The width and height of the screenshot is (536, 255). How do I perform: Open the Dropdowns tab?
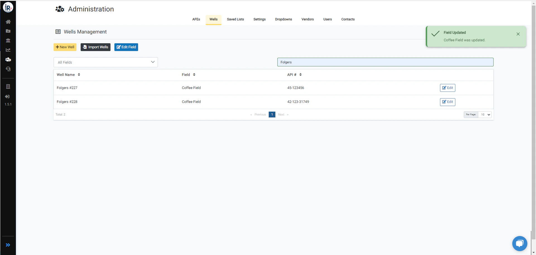pos(283,19)
